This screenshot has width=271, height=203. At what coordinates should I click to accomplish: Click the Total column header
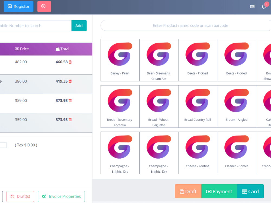(x=62, y=49)
